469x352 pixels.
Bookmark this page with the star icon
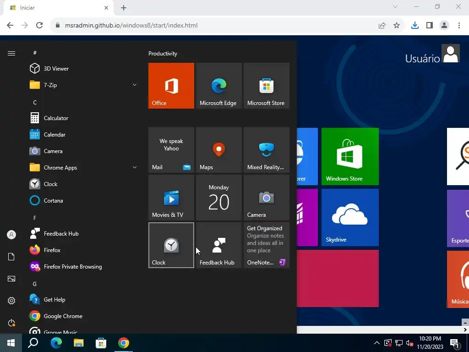397,26
